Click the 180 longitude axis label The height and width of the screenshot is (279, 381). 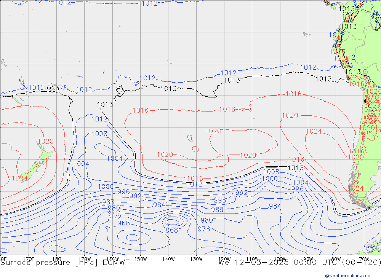pos(57,259)
